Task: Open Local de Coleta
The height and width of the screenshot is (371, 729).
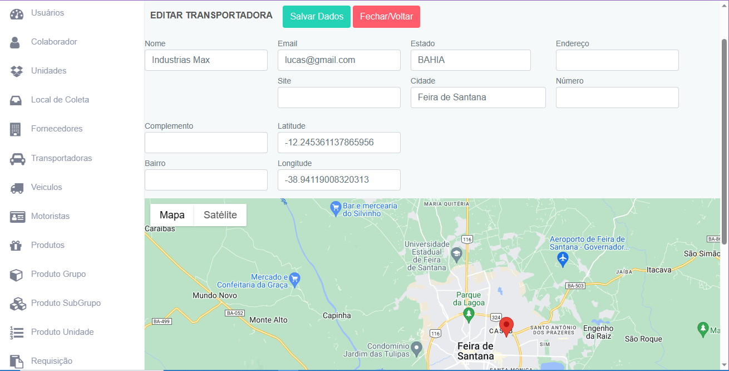Action: click(60, 99)
